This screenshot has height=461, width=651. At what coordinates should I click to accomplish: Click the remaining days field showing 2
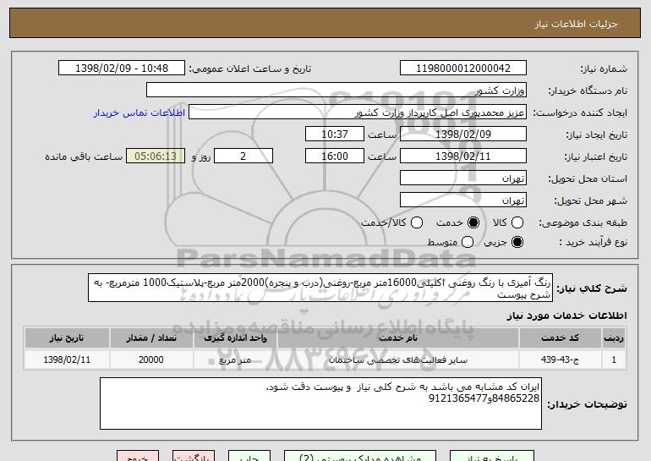tap(243, 156)
